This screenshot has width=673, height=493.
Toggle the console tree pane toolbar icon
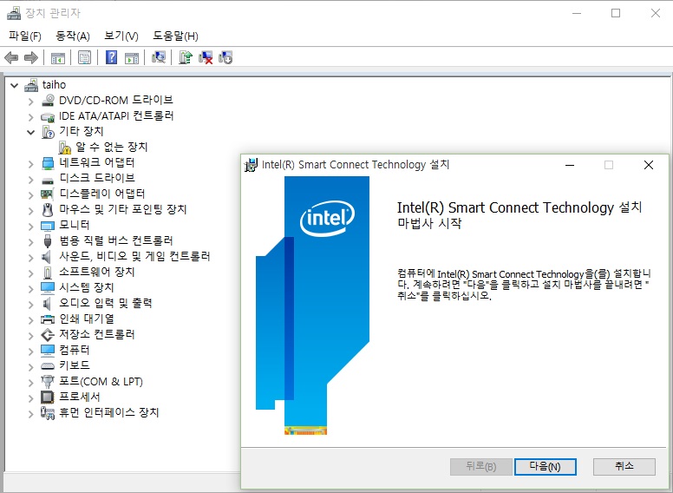(58, 57)
